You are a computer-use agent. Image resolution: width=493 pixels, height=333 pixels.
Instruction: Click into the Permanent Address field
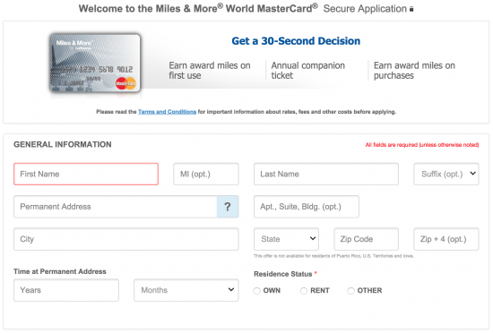click(x=116, y=207)
